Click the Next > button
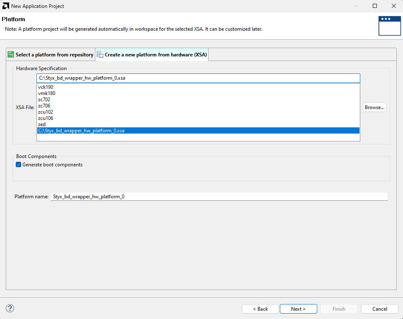 point(298,309)
